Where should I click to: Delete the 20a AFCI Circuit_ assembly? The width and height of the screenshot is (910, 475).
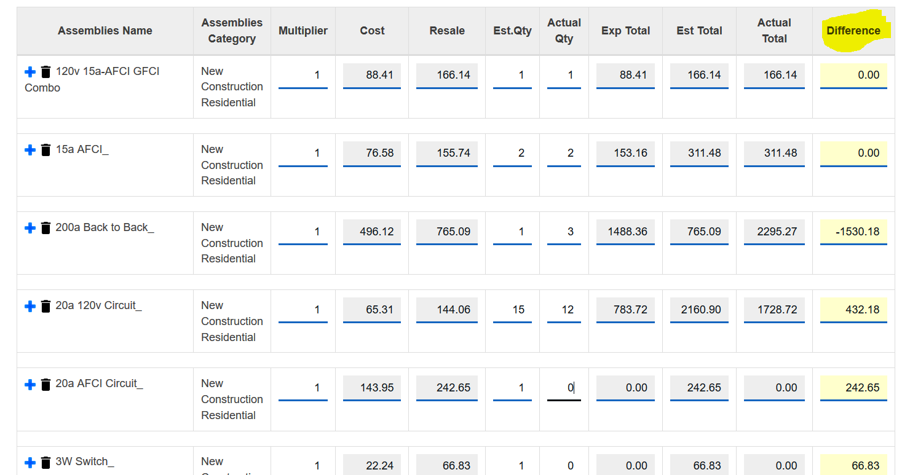point(45,384)
